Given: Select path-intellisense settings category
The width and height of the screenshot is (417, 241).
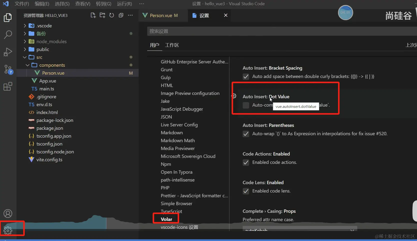Looking at the screenshot, I should click(x=178, y=180).
